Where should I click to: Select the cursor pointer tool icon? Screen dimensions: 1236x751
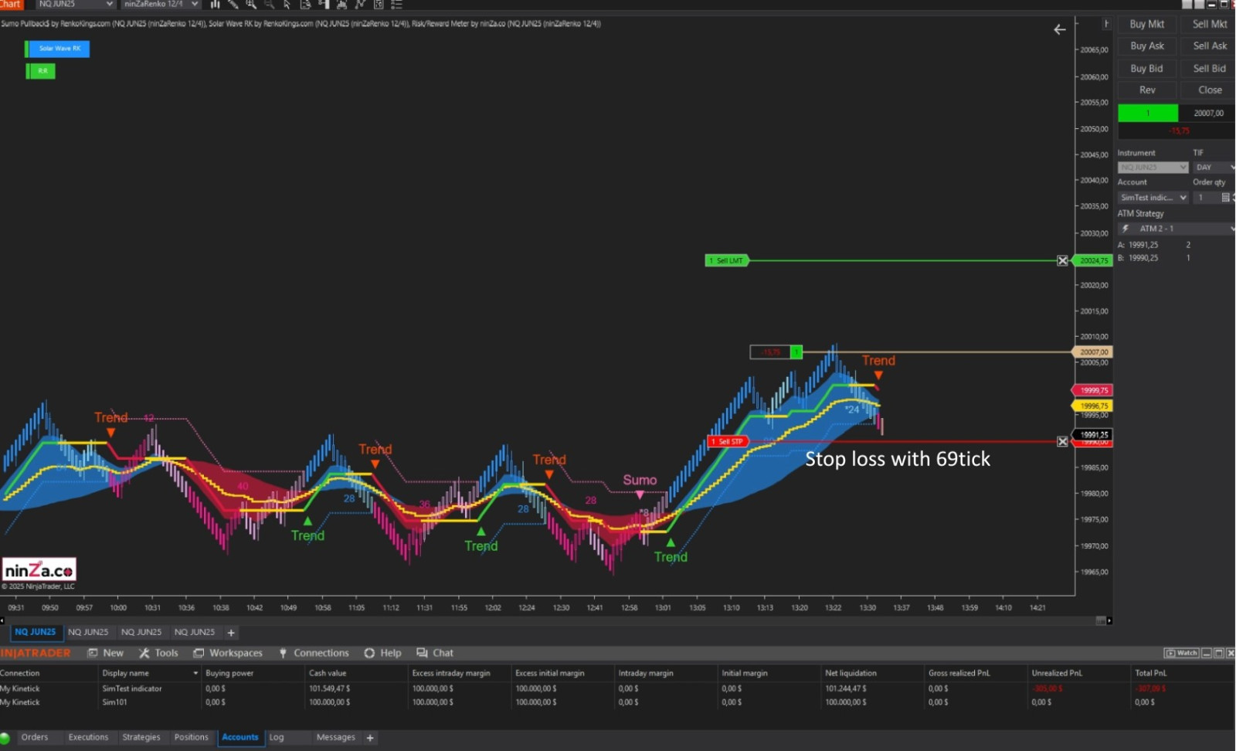click(287, 5)
